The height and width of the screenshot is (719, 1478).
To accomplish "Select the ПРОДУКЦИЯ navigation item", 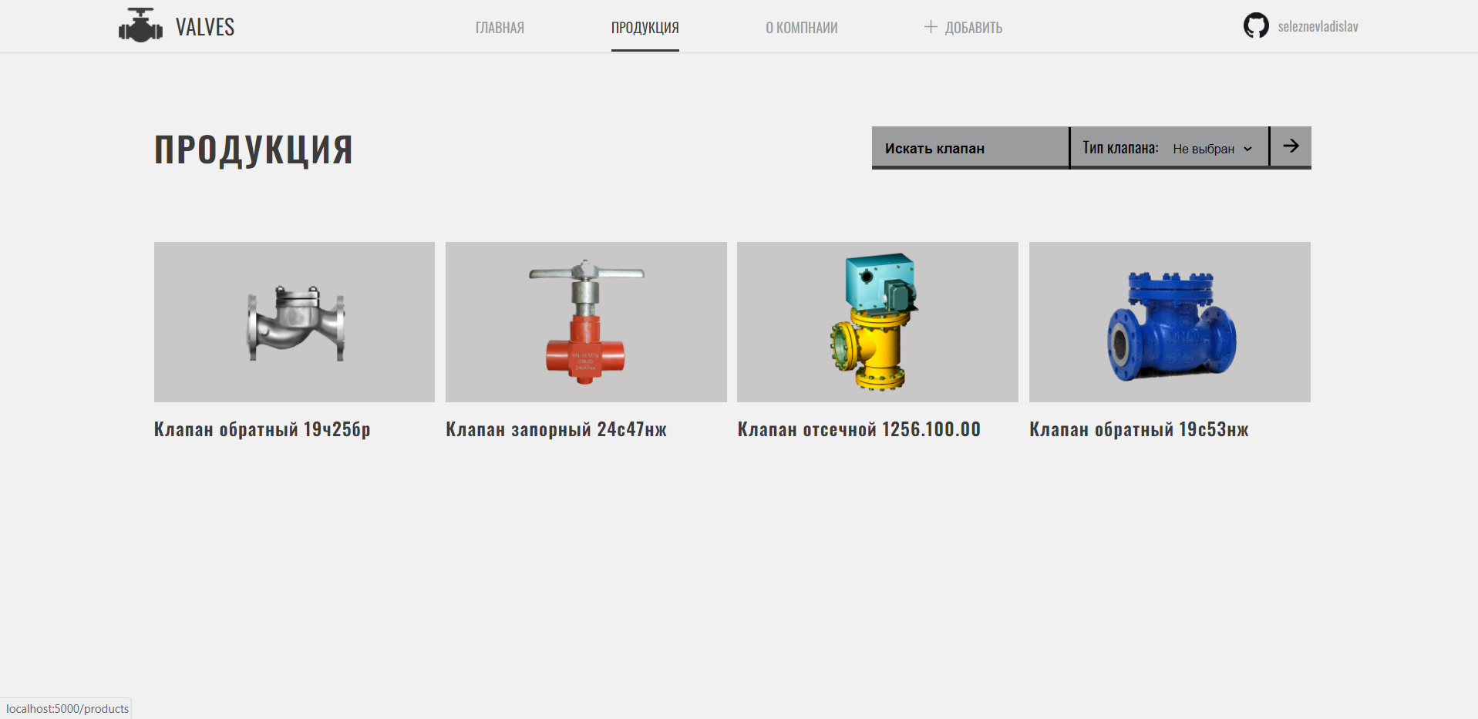I will coord(645,27).
